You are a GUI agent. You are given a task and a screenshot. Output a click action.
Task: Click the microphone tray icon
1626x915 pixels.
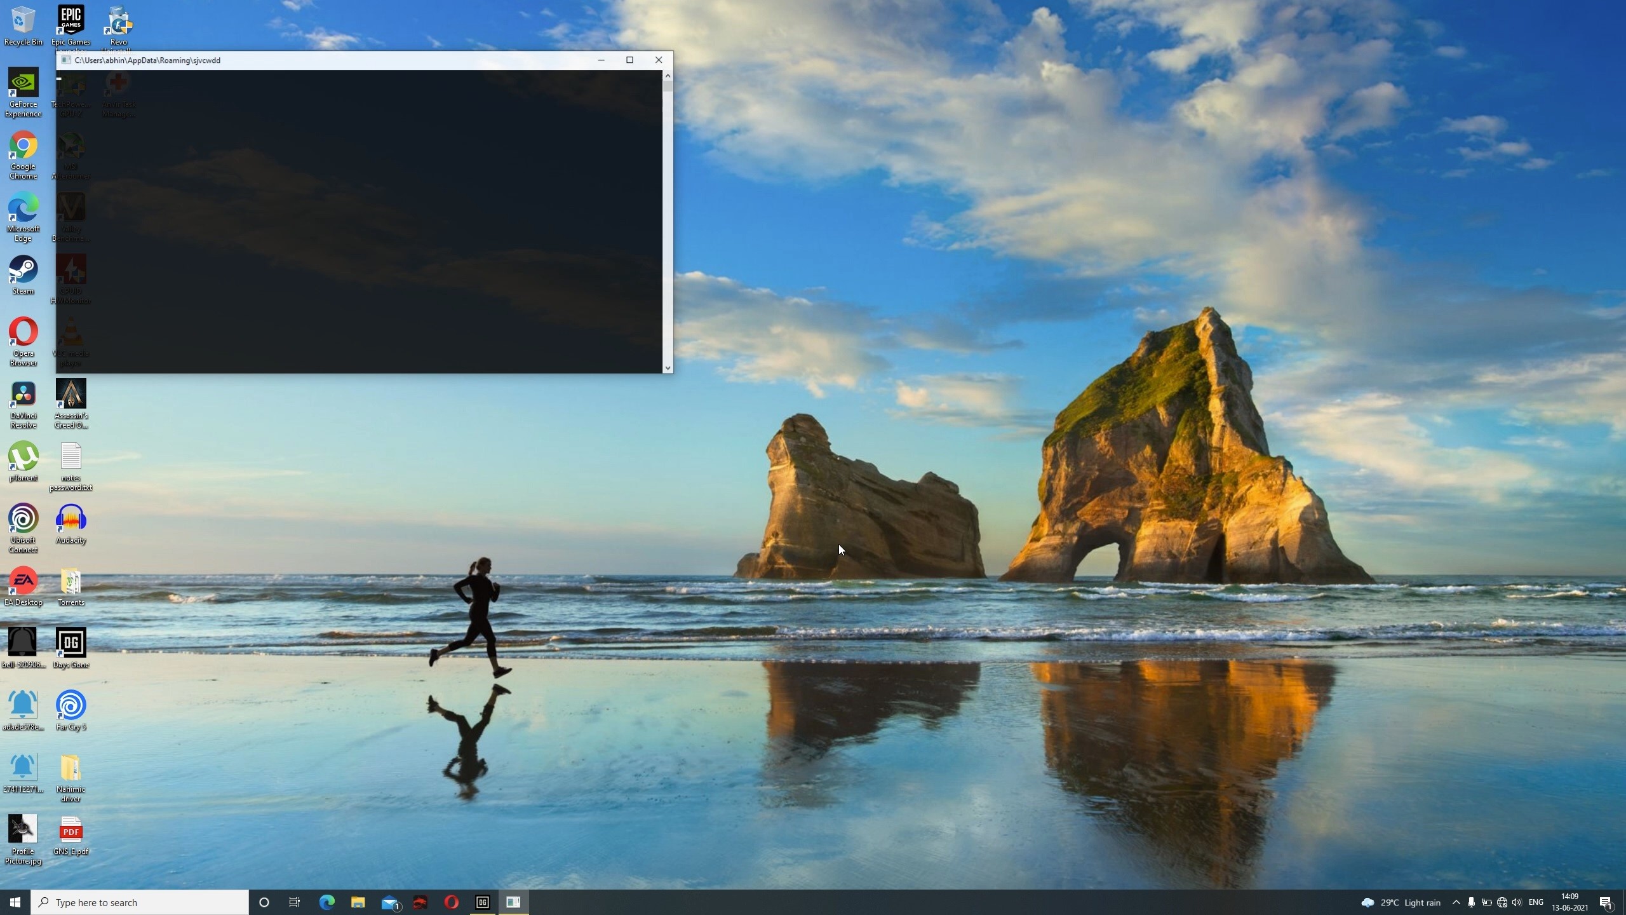click(1471, 902)
